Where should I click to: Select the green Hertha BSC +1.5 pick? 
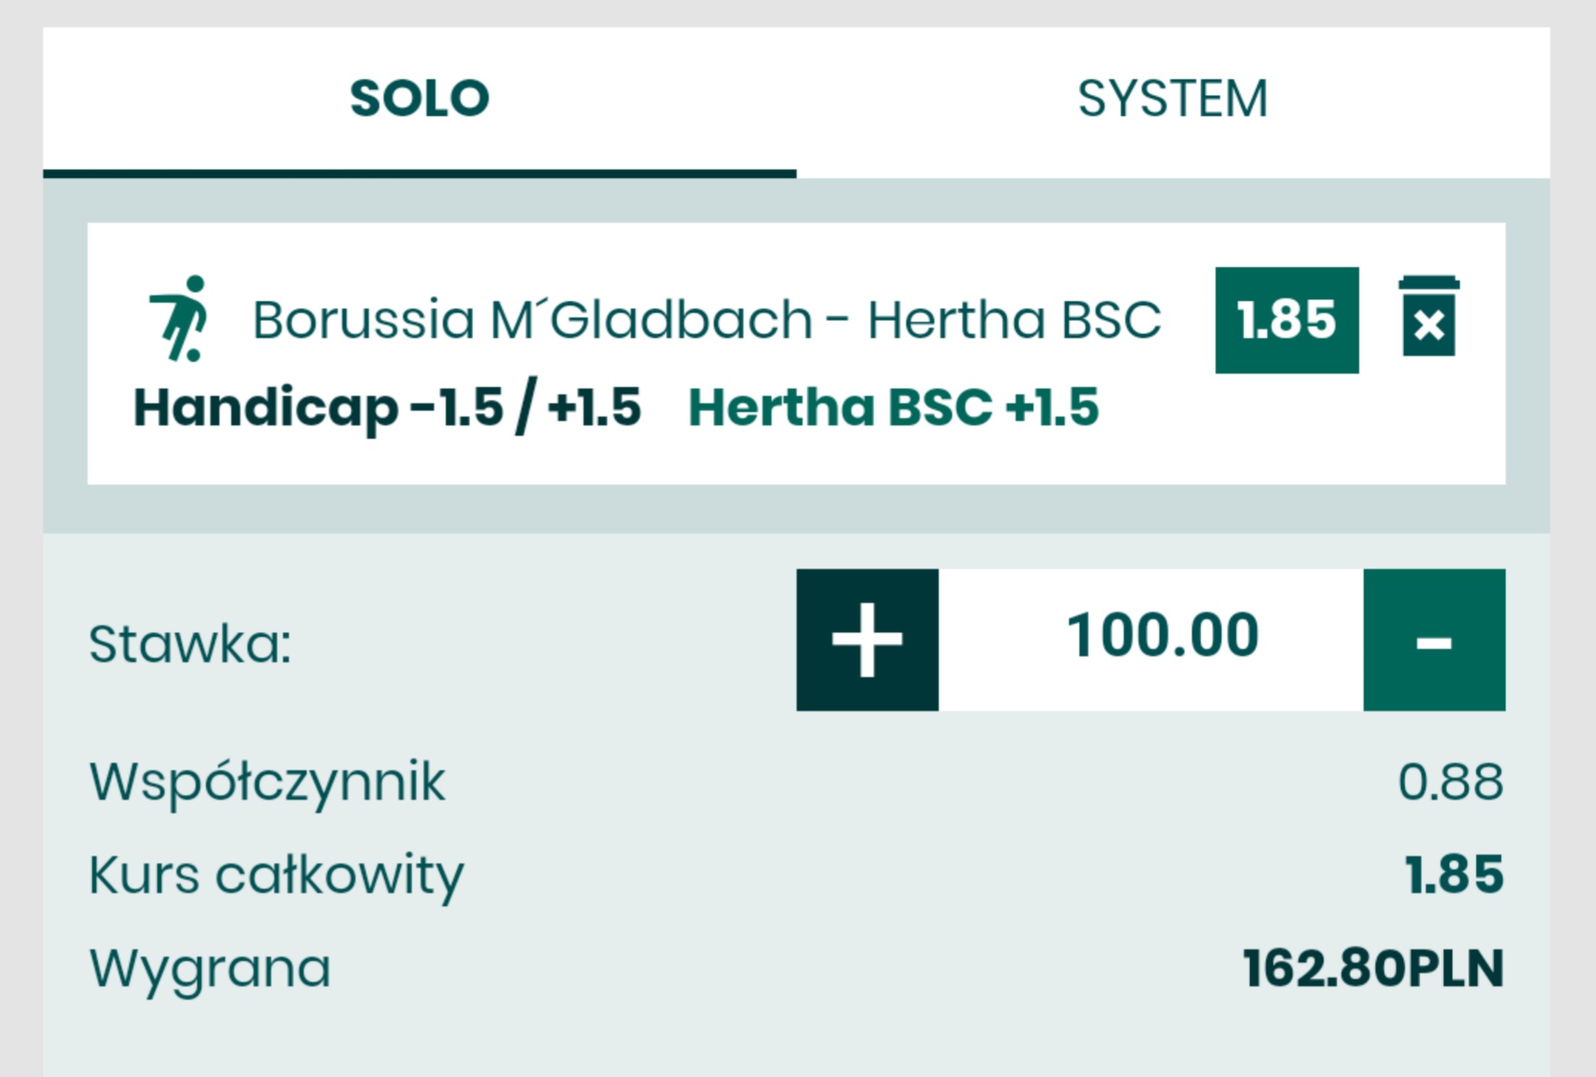[x=893, y=408]
